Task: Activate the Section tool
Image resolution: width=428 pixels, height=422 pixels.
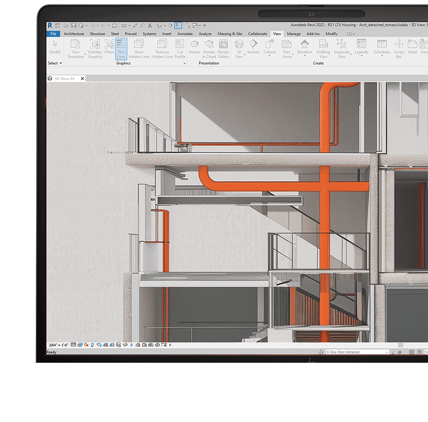Action: (x=253, y=47)
